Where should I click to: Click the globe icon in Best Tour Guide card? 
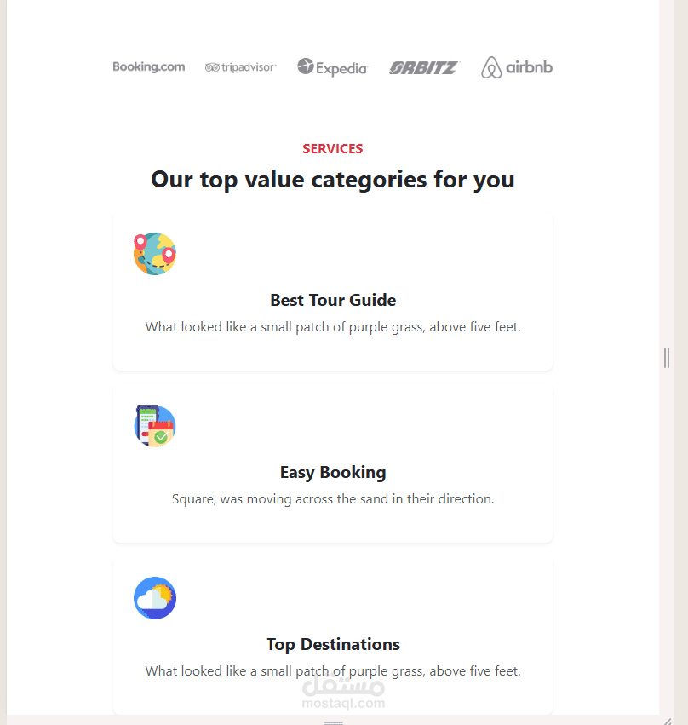(x=155, y=254)
